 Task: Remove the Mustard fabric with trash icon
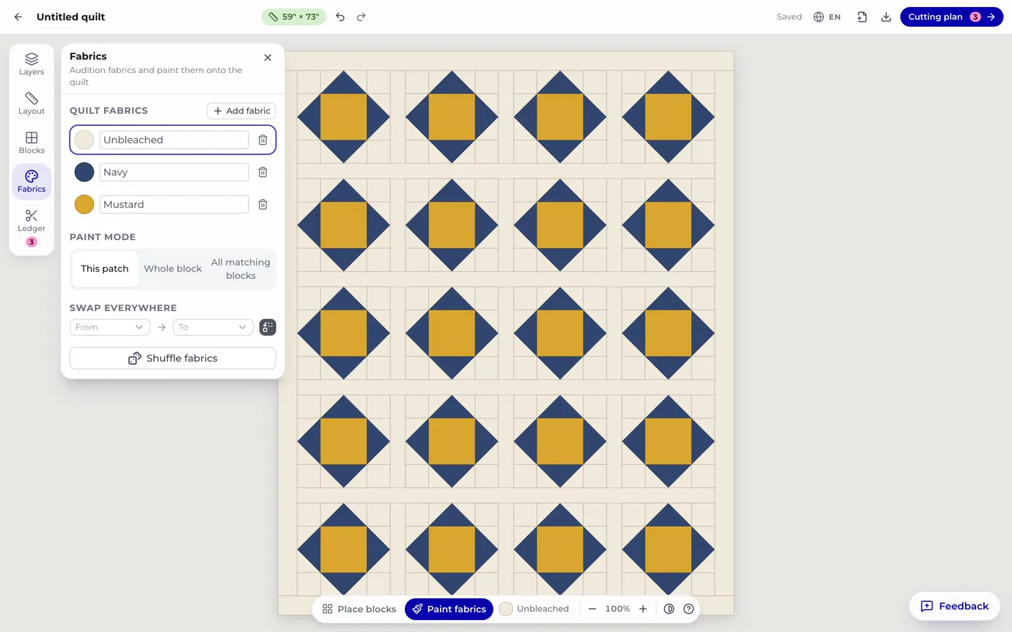coord(263,204)
